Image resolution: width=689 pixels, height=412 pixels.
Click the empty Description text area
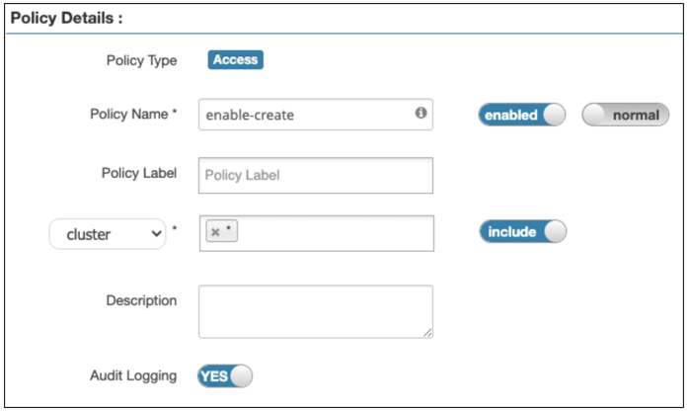tap(314, 311)
